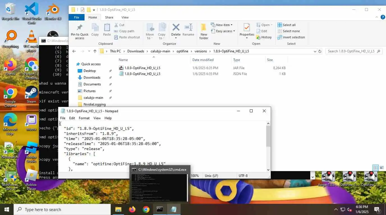Screen dimensions: 386x215
Task: Open Motrix desktop shortcut
Action: point(31,123)
